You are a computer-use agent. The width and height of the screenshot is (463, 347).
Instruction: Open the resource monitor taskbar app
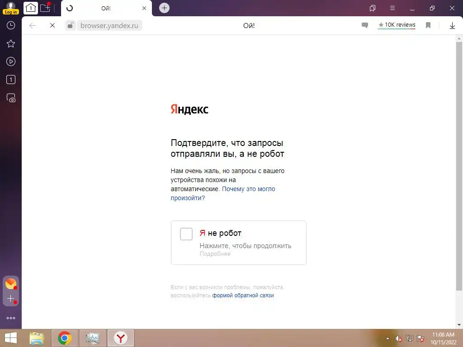tap(92, 338)
